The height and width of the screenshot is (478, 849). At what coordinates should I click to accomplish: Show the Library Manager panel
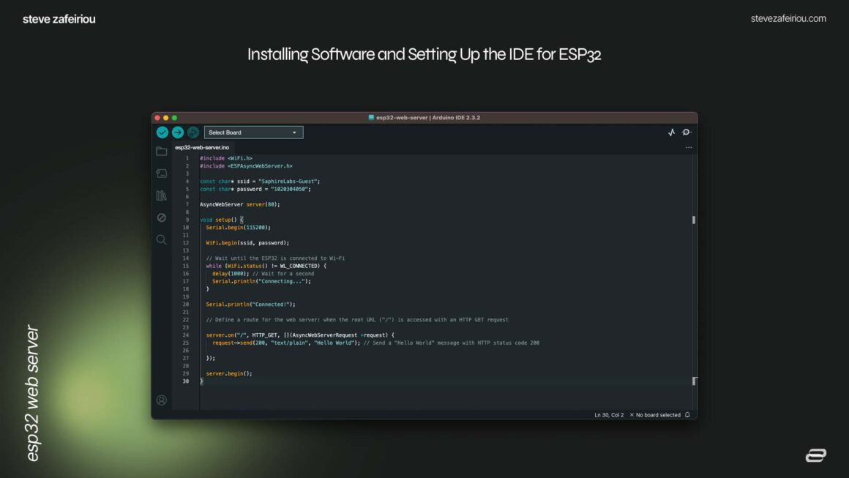tap(162, 195)
